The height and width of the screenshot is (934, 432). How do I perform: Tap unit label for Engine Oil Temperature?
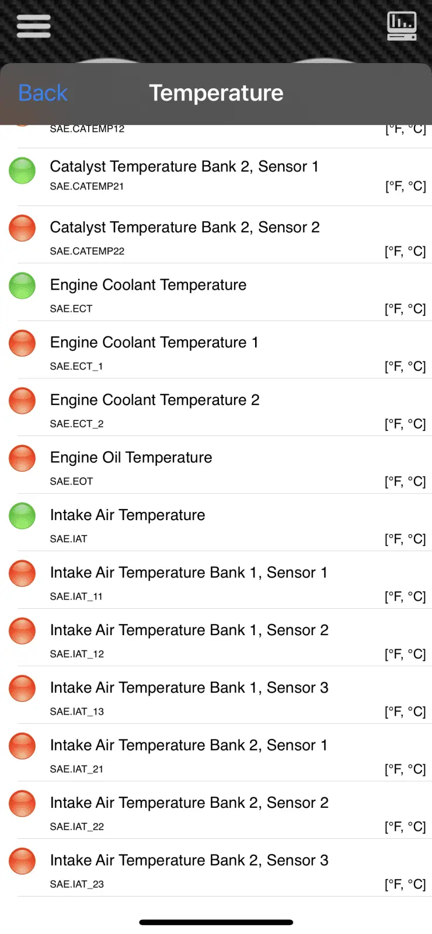point(405,482)
